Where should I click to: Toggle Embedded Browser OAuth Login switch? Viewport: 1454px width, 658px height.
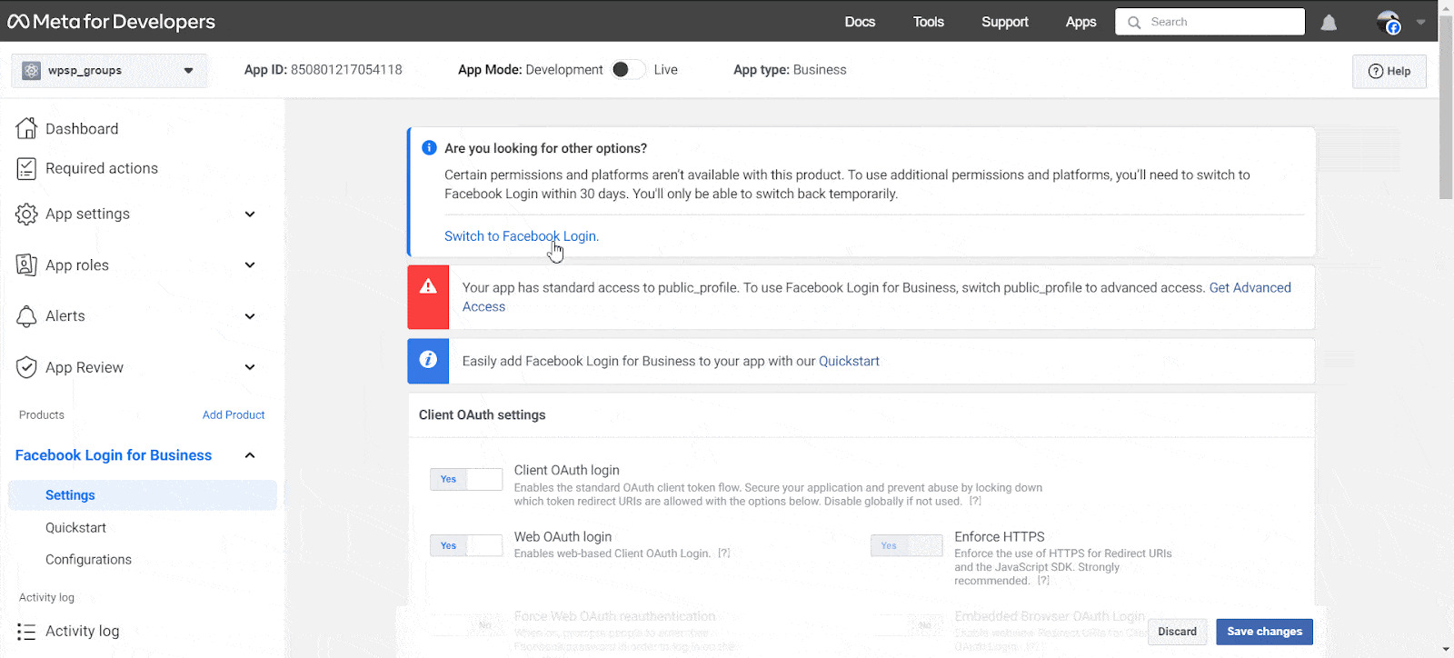coord(907,625)
